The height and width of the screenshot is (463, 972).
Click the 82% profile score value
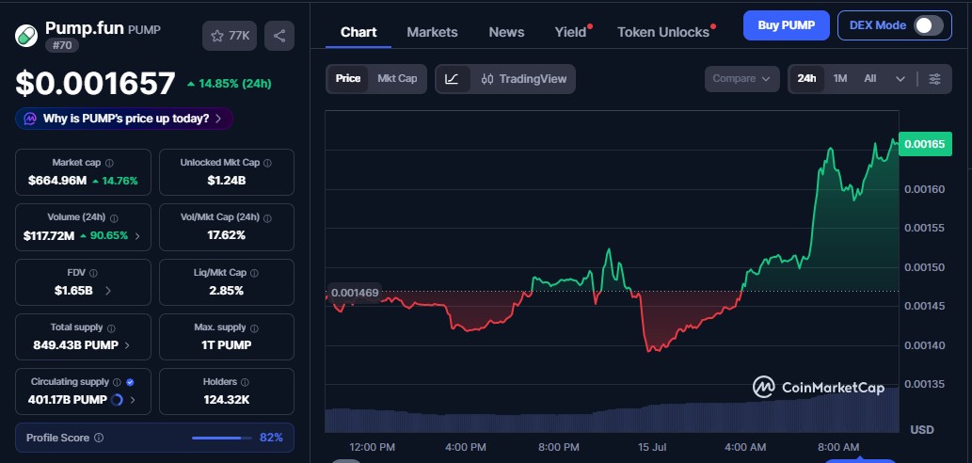272,438
